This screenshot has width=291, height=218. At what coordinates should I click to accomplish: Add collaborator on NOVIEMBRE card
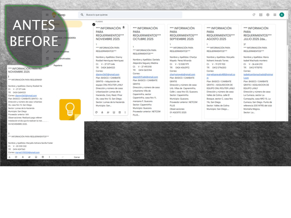click(108, 112)
